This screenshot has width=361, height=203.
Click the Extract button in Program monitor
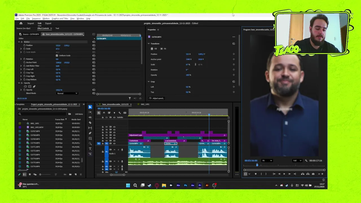coord(308,174)
